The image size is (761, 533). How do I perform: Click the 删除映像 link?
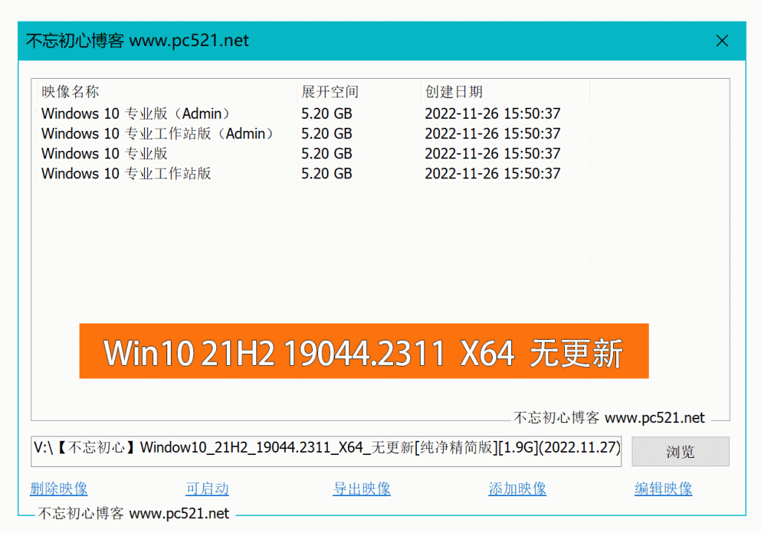coord(59,488)
